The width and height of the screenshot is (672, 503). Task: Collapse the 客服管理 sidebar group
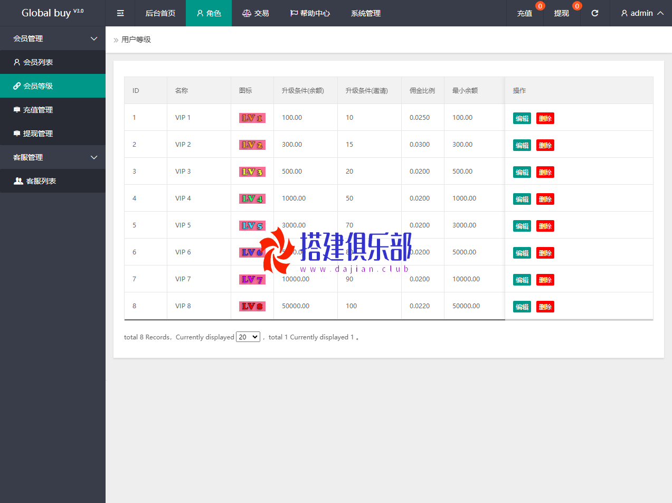53,157
